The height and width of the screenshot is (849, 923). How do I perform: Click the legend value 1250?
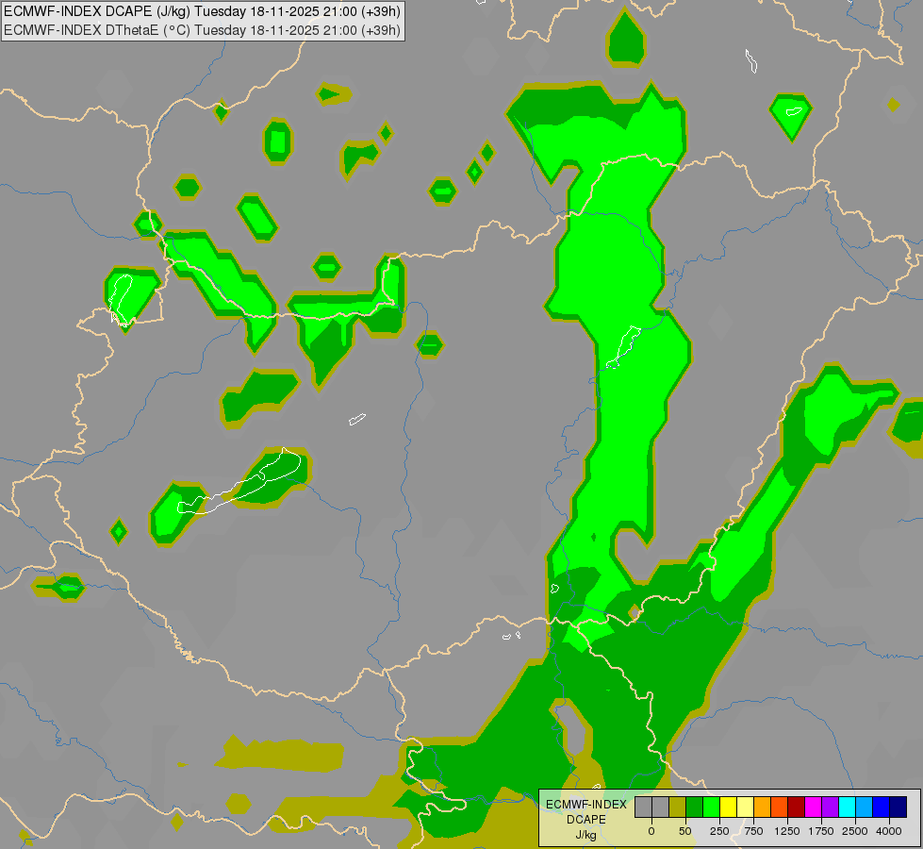pos(787,831)
